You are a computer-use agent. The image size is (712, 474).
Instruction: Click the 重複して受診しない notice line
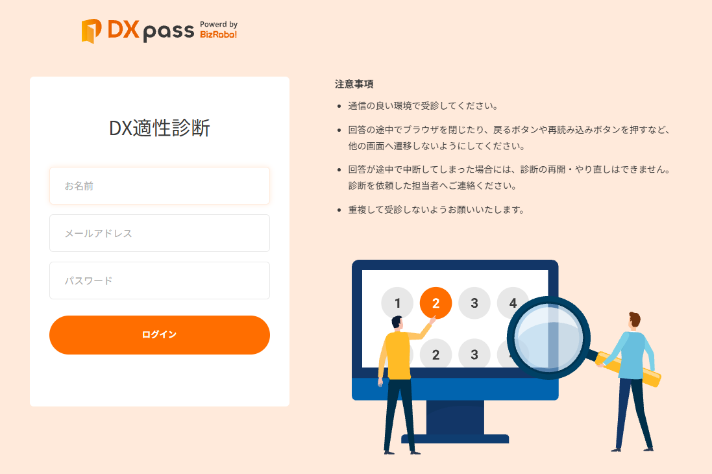pyautogui.click(x=436, y=210)
